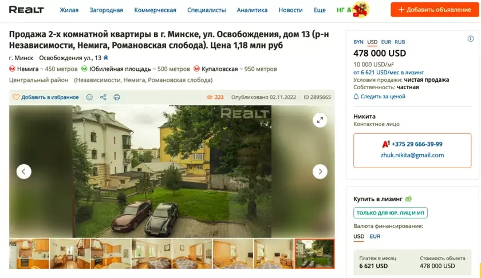Click the leasing offer от 6 621 USD/мес link
481x278 pixels.
tap(388, 72)
